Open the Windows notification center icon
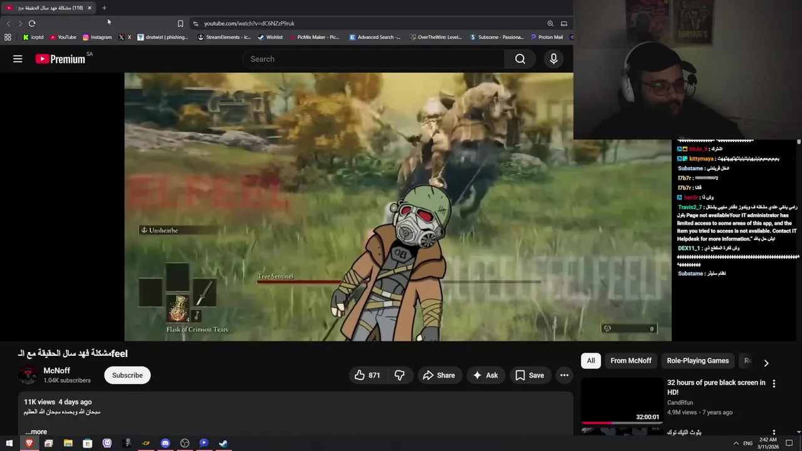The width and height of the screenshot is (802, 451). pos(789,443)
